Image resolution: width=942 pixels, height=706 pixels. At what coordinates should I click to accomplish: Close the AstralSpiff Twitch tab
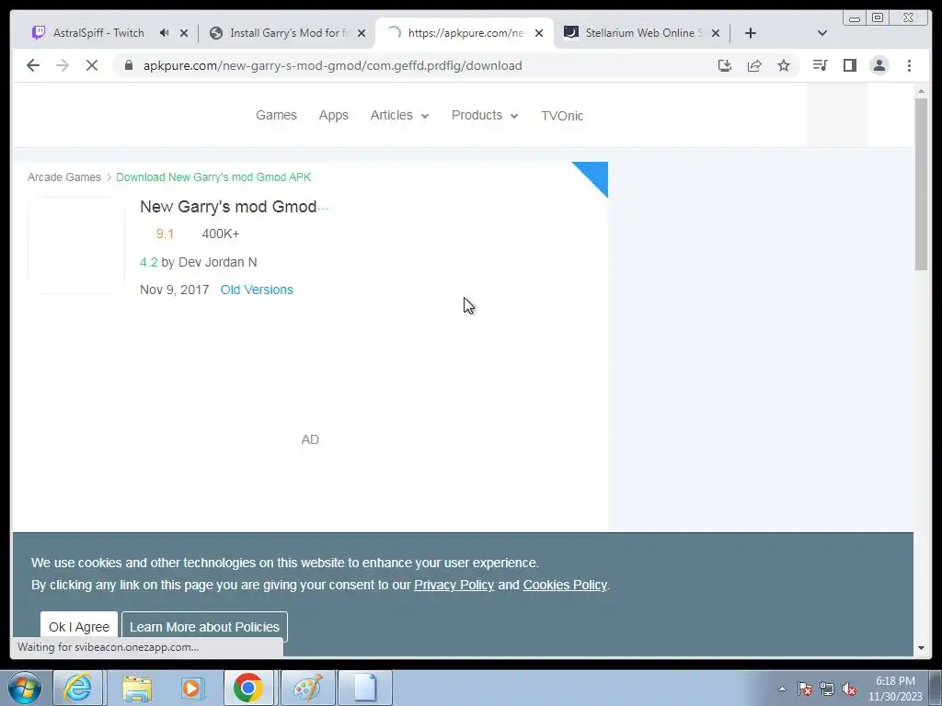[184, 33]
